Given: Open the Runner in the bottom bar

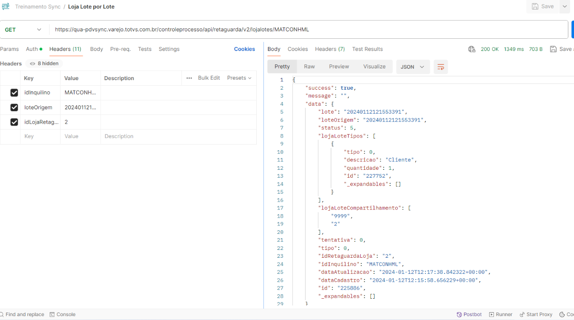Looking at the screenshot, I should tap(500, 314).
